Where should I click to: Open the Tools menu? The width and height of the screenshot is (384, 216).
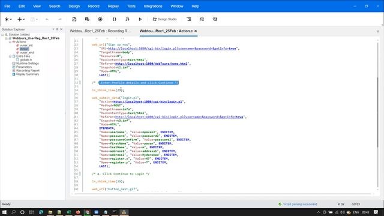point(131,6)
